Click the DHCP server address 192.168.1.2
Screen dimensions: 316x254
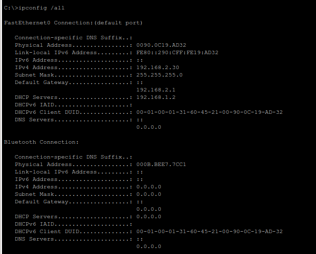156,97
